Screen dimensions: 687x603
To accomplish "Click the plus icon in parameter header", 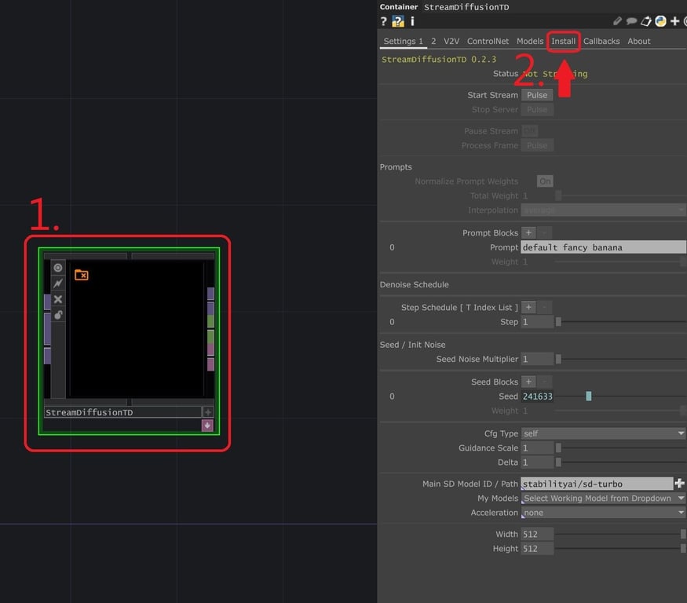I will pyautogui.click(x=674, y=21).
